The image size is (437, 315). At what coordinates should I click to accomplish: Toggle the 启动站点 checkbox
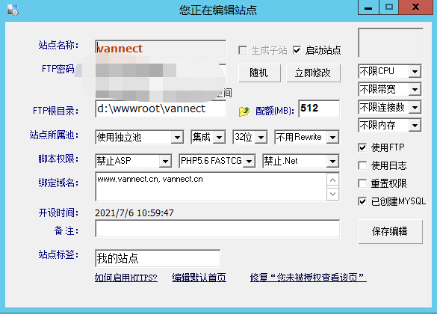[297, 51]
